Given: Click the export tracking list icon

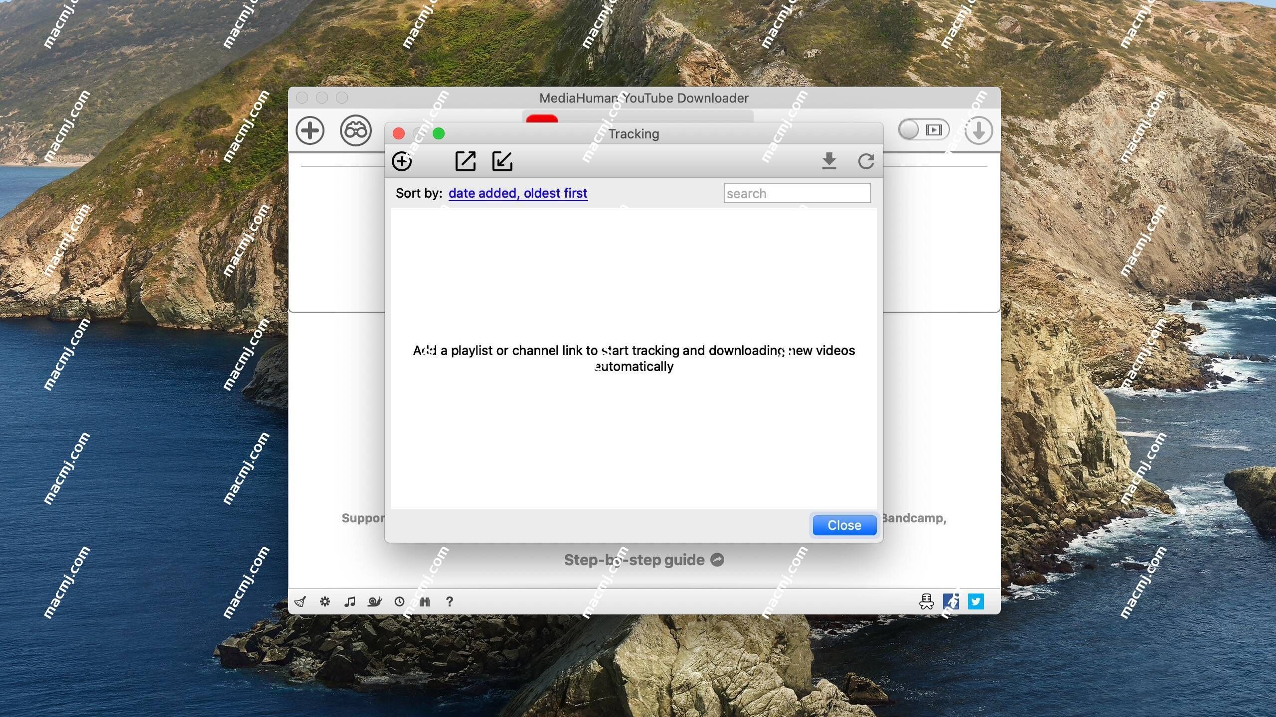Looking at the screenshot, I should click(466, 161).
